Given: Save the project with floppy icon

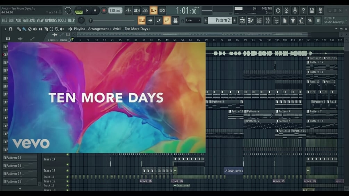Looking at the screenshot, I should 312,10.
